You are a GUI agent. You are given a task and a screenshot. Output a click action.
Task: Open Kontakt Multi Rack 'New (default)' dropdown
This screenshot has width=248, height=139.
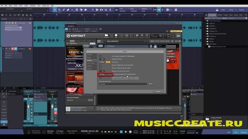[x=126, y=41]
